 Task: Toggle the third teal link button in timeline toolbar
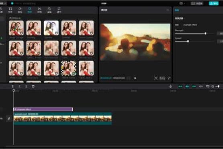click(194, 87)
